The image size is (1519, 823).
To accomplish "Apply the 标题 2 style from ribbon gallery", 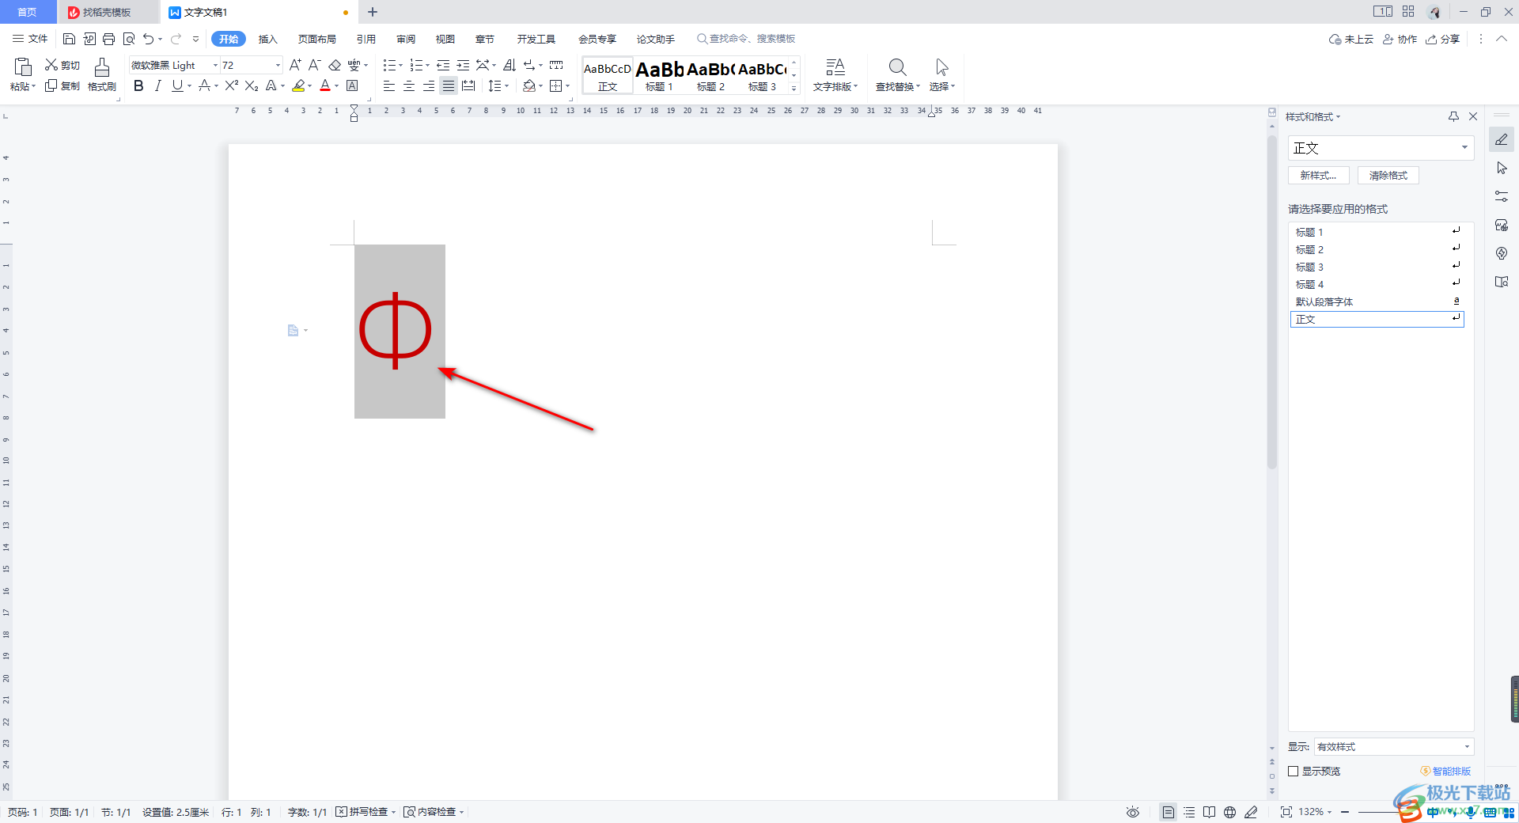I will (710, 75).
